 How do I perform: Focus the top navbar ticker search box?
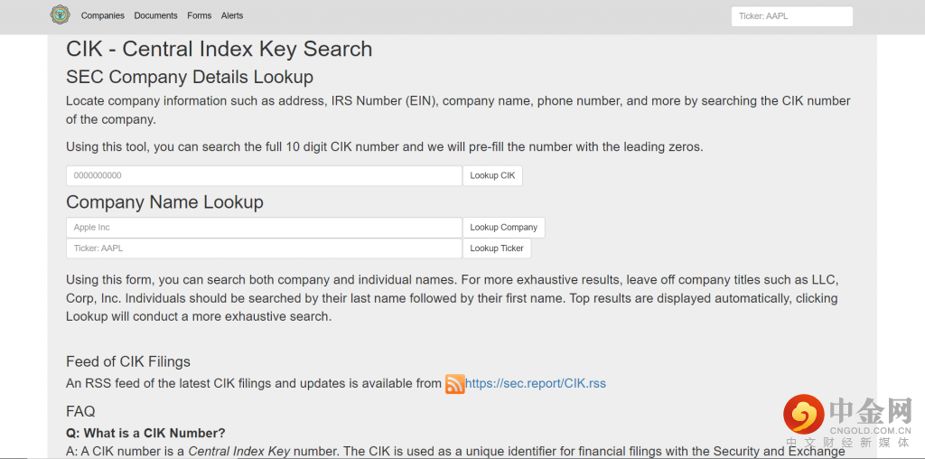pyautogui.click(x=791, y=16)
